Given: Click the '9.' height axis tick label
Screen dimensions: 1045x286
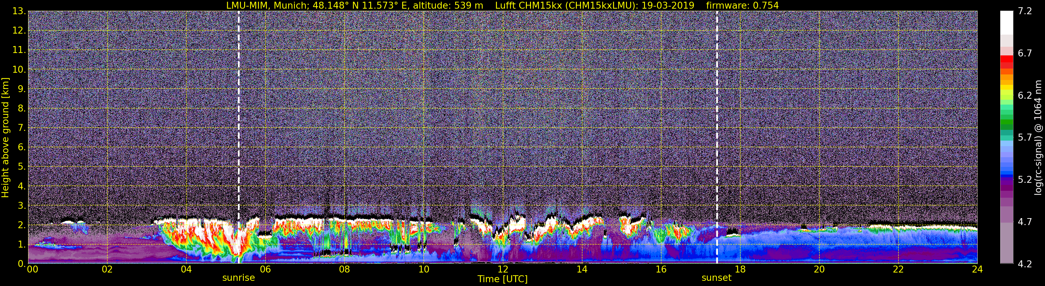Looking at the screenshot, I should [x=22, y=89].
